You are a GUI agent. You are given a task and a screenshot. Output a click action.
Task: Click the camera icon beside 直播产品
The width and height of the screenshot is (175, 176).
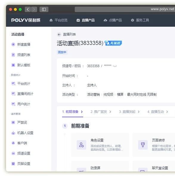78,20
